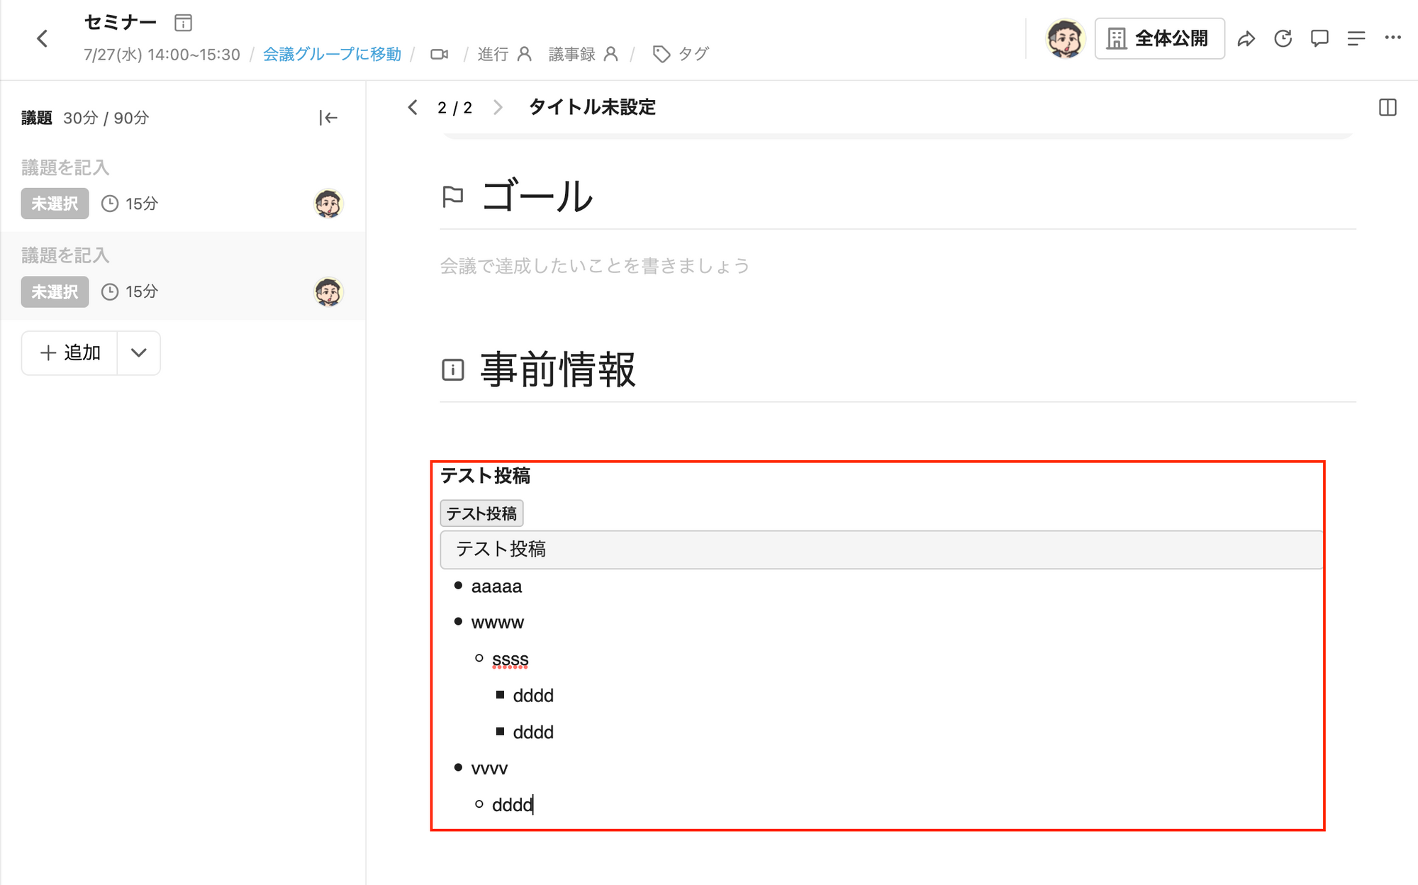Edit the タイトル未設定 page title

pos(592,107)
